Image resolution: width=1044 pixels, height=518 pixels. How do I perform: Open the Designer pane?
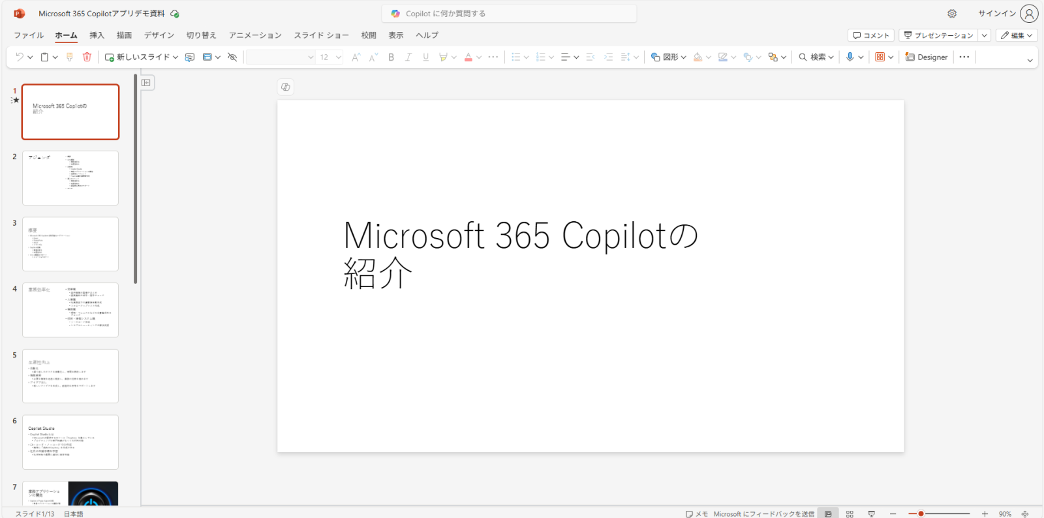coord(927,57)
